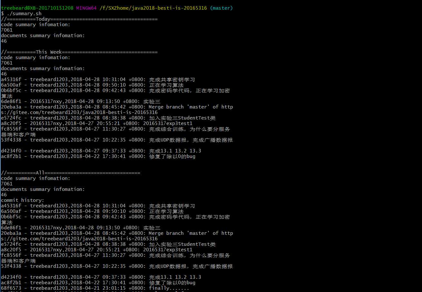The image size is (422, 292).
Task: Click commit 6a500af in This Week section
Action: [92, 85]
